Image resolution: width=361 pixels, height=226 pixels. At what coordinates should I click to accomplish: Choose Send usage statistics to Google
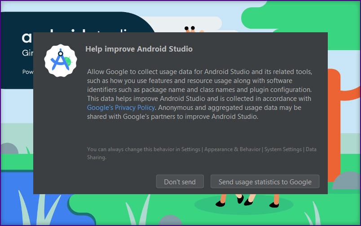pyautogui.click(x=265, y=182)
